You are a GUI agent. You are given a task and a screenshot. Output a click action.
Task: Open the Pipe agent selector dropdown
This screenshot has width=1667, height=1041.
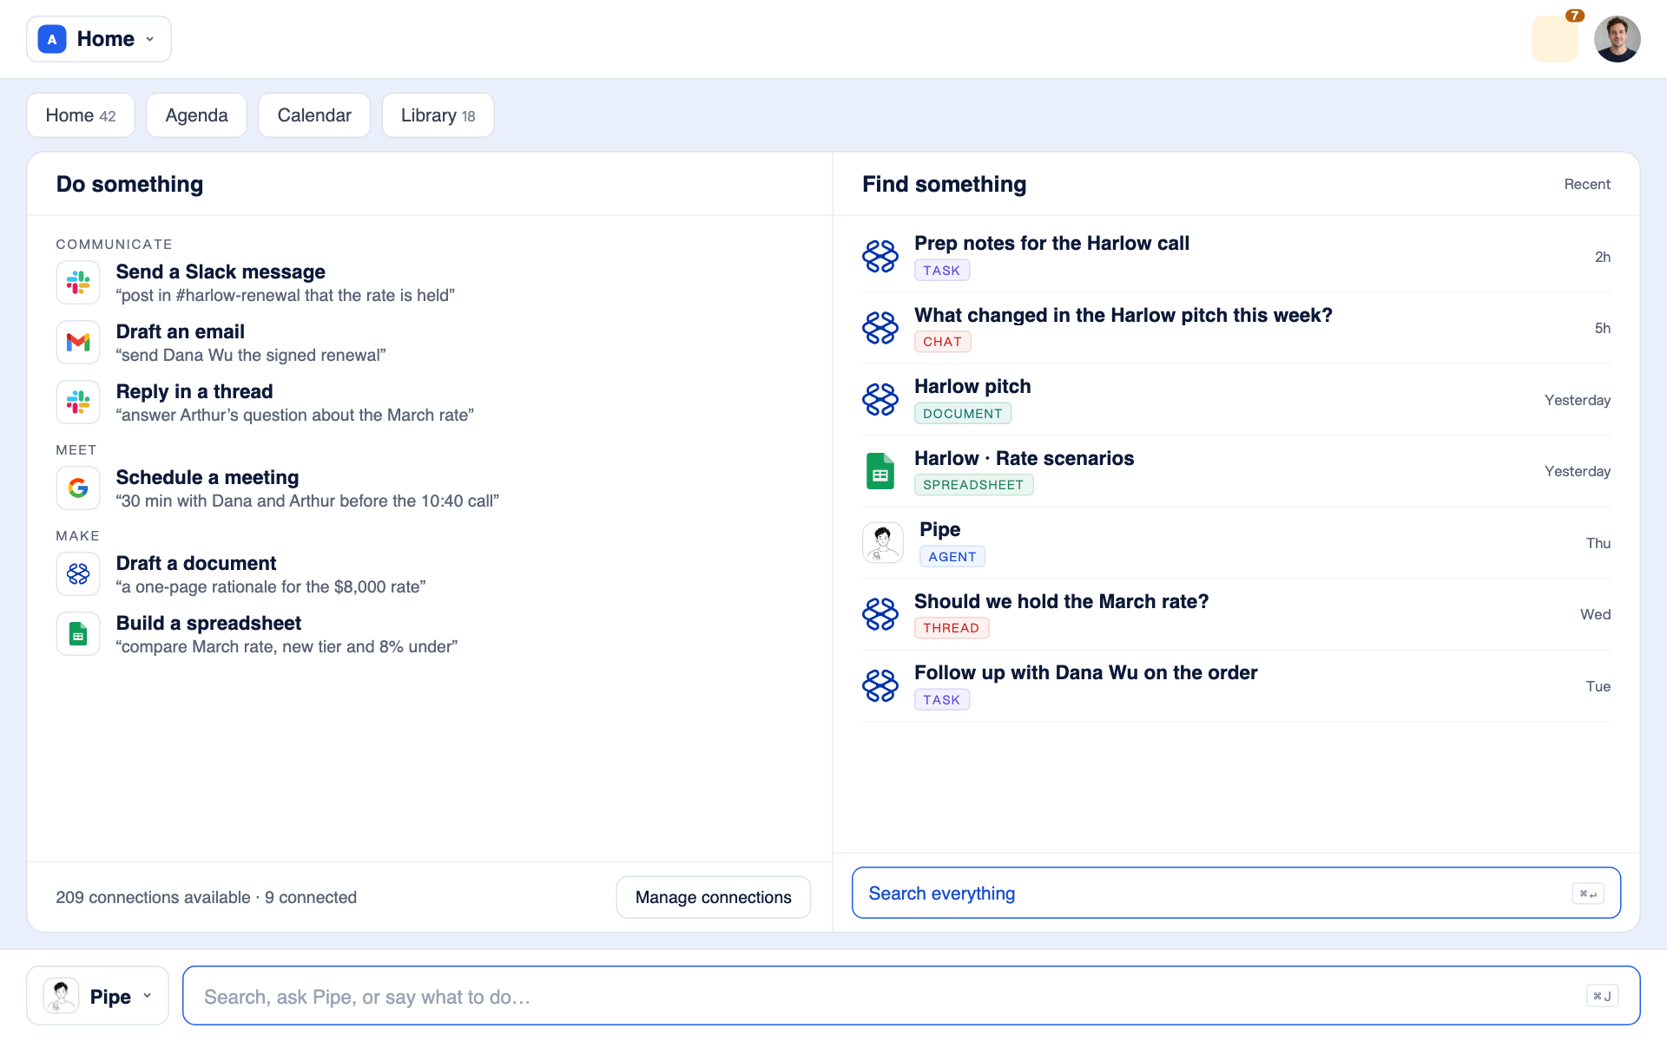[98, 996]
